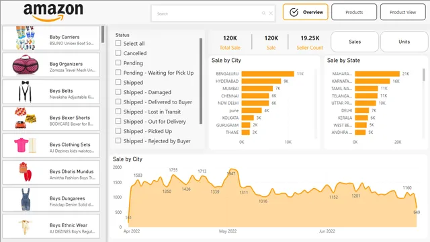Click the May 2022 axis label
Viewport: 430px width, 242px height.
228,231
